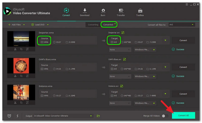Open the Windows Me... audio dropdown for Distance
Screen dimensions: 202x123
click(145, 103)
